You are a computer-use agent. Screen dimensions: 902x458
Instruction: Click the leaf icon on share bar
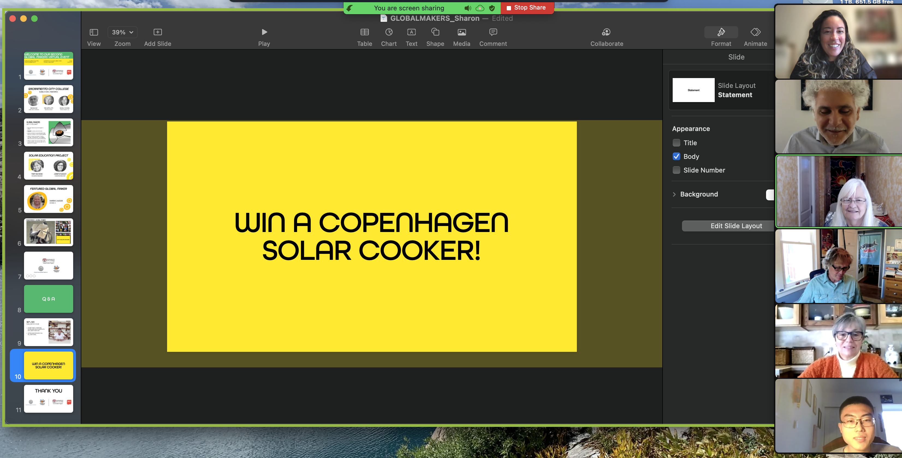pos(349,8)
